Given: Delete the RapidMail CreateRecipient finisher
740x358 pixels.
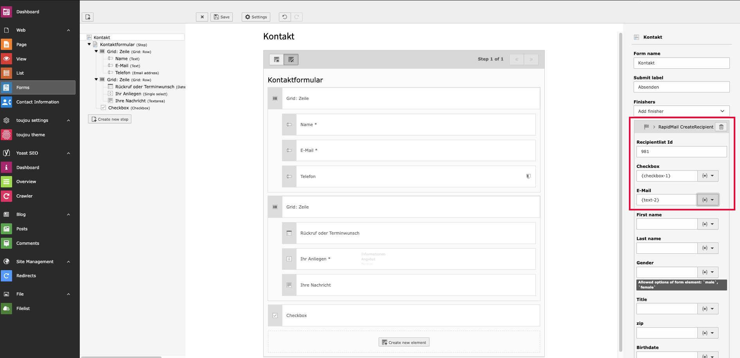Looking at the screenshot, I should (721, 127).
